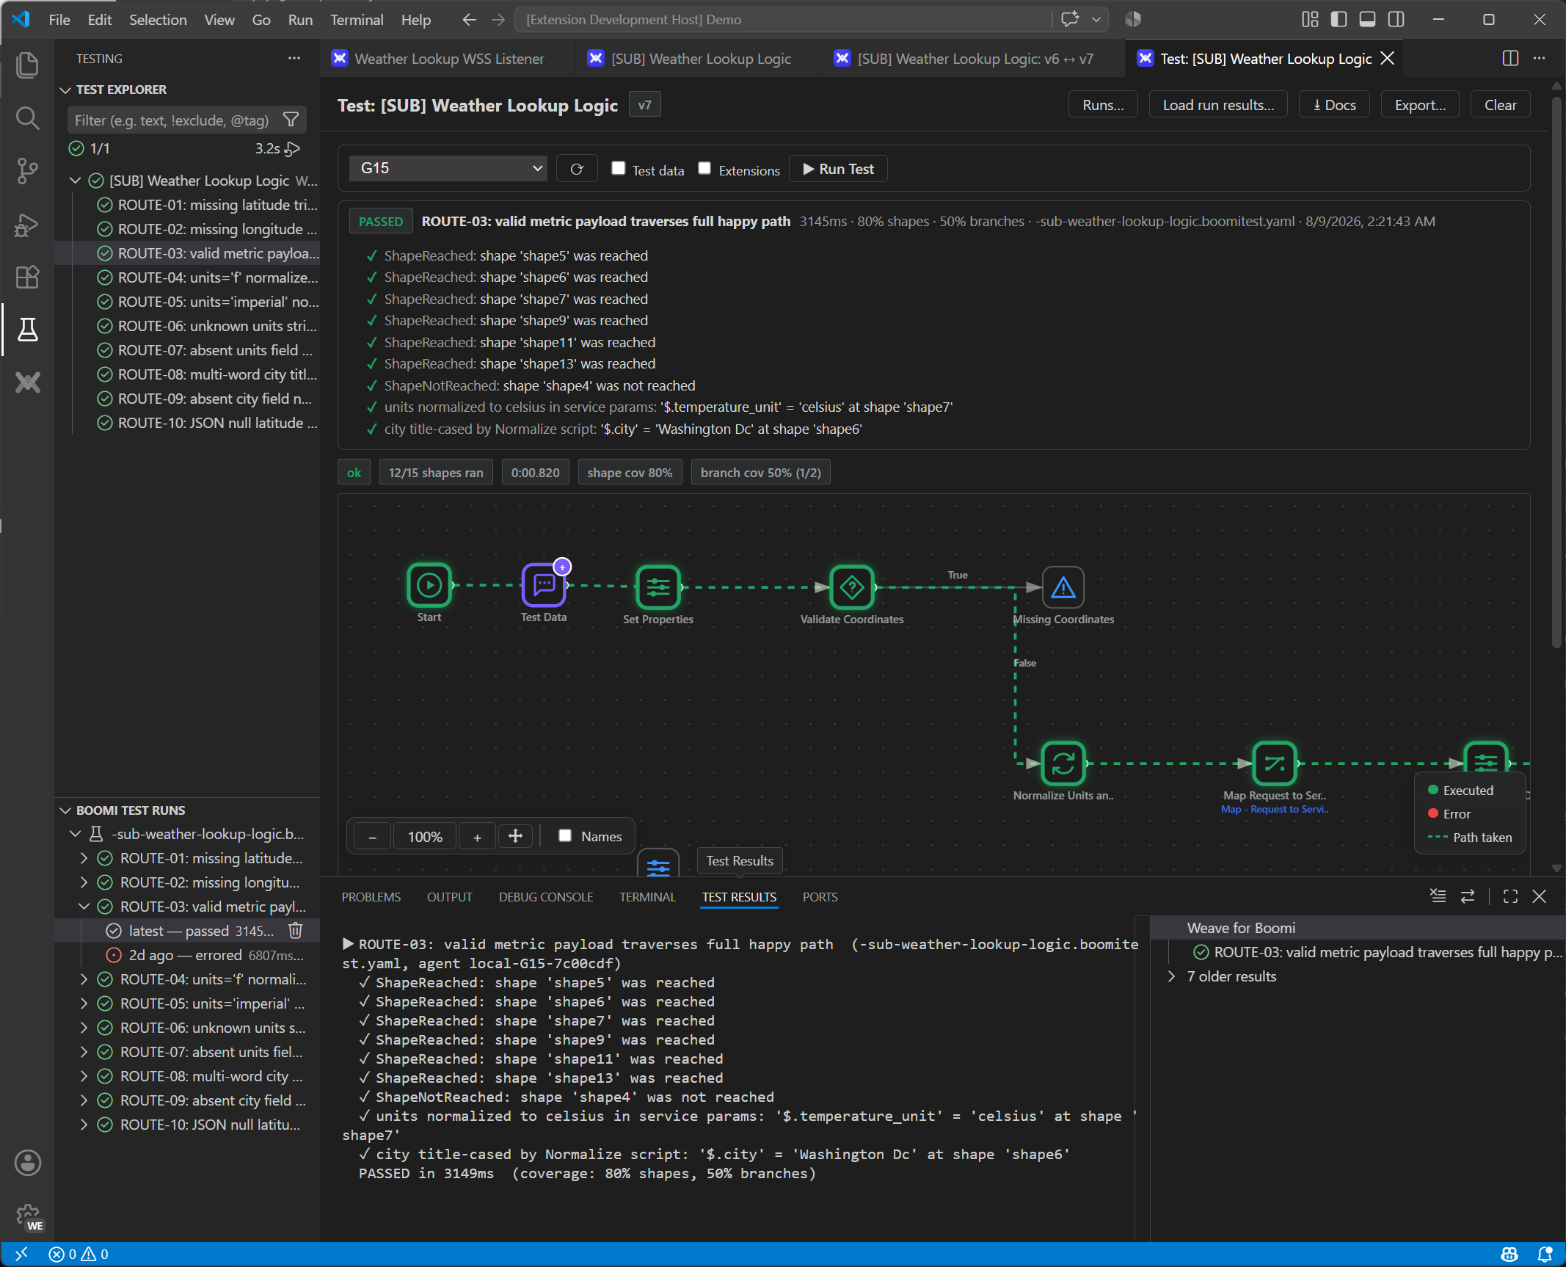Image resolution: width=1566 pixels, height=1267 pixels.
Task: Open the G15 agent dropdown
Action: point(448,168)
